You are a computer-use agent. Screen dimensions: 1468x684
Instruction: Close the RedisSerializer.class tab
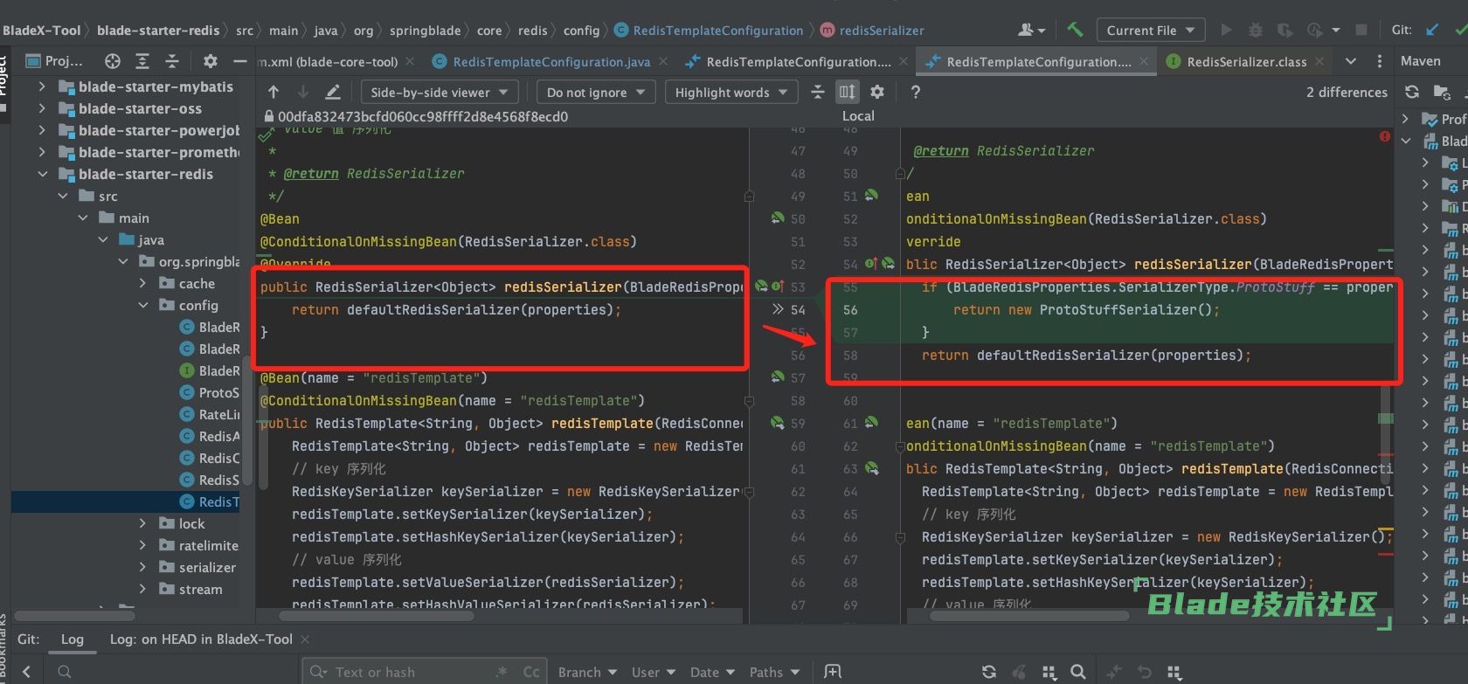(1319, 61)
